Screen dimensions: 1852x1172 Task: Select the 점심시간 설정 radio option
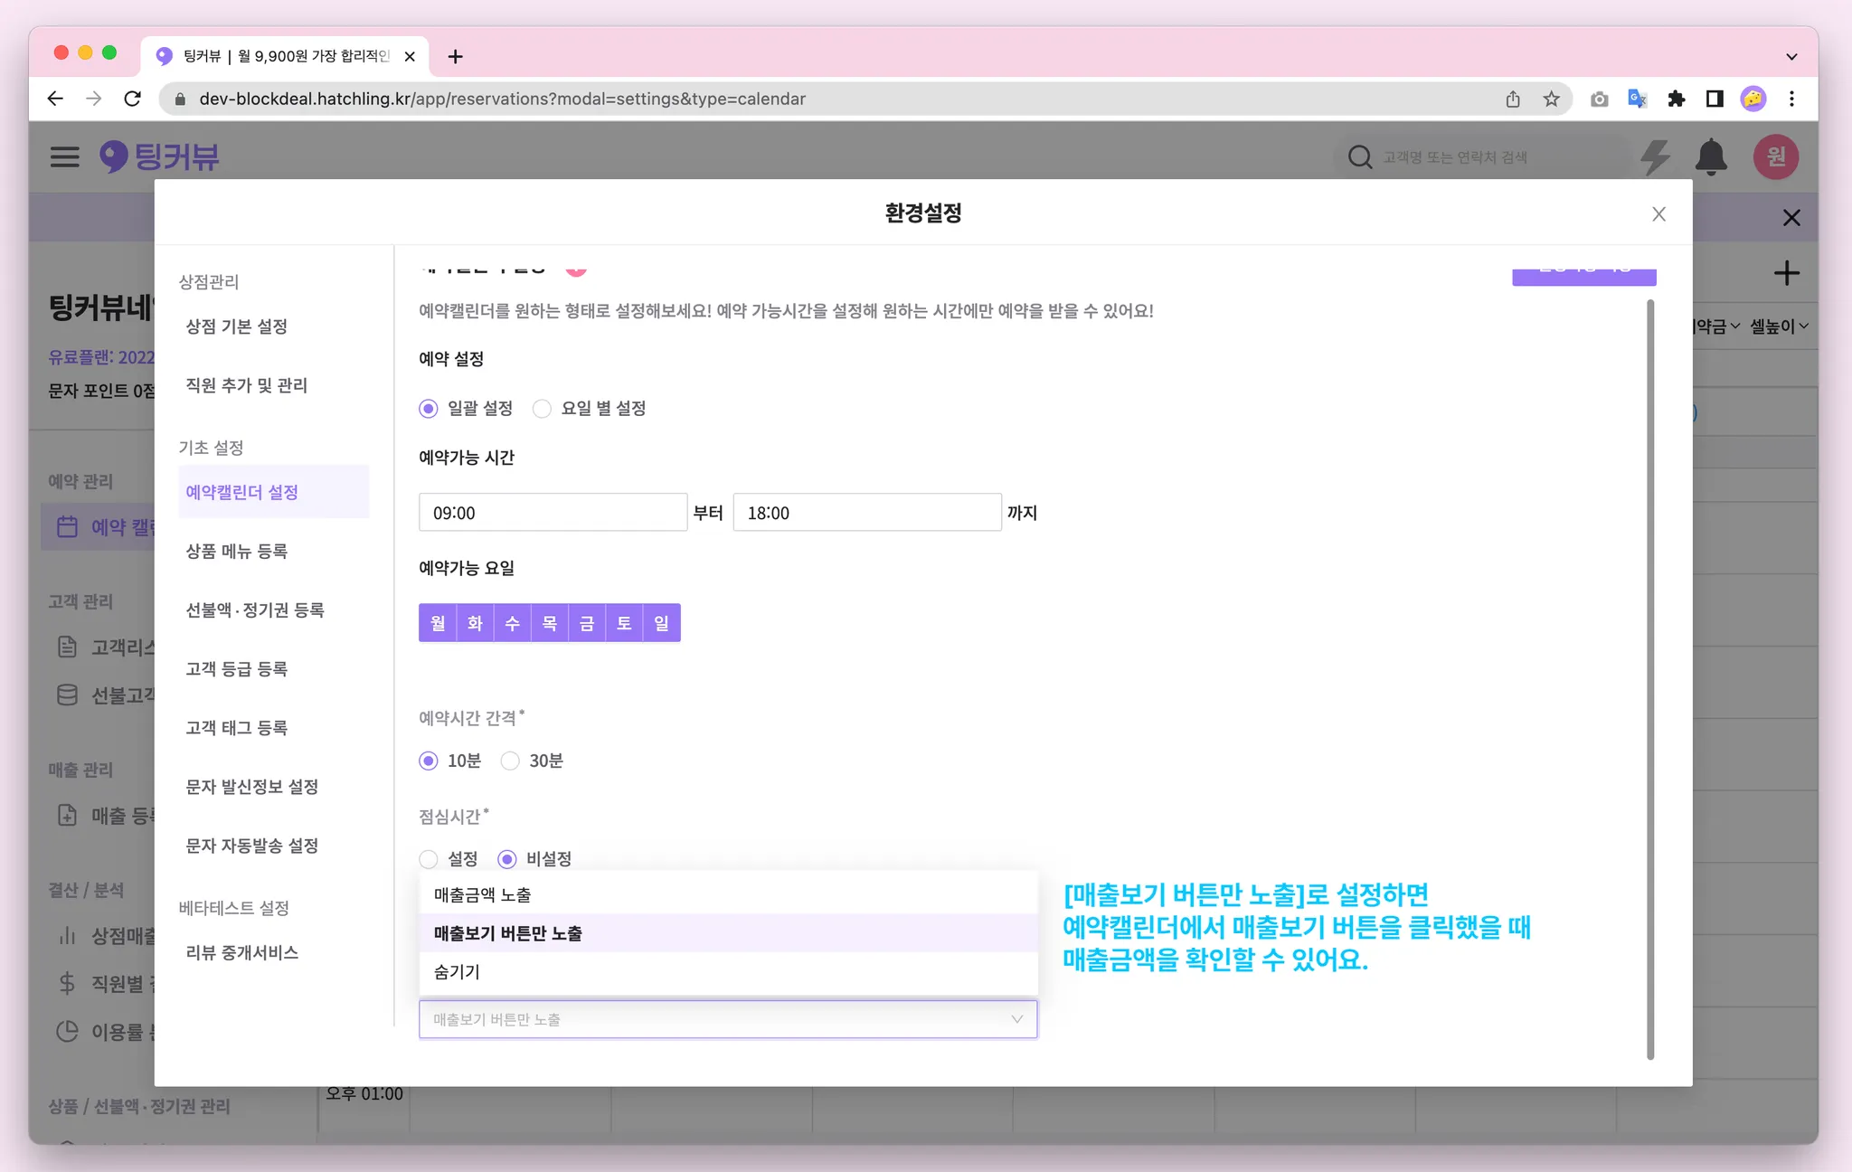pyautogui.click(x=429, y=859)
